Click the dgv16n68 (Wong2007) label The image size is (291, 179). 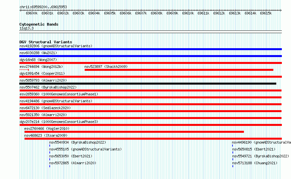[38, 60]
